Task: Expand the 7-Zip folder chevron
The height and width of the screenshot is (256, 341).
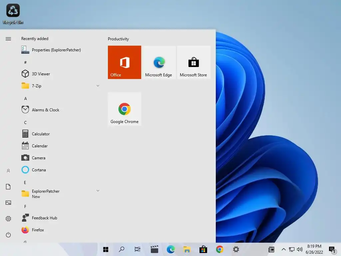Action: (x=98, y=86)
